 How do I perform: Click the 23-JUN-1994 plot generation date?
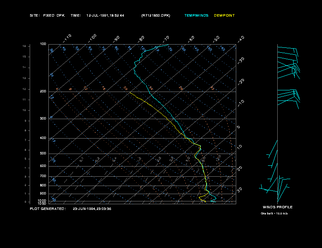(92, 209)
